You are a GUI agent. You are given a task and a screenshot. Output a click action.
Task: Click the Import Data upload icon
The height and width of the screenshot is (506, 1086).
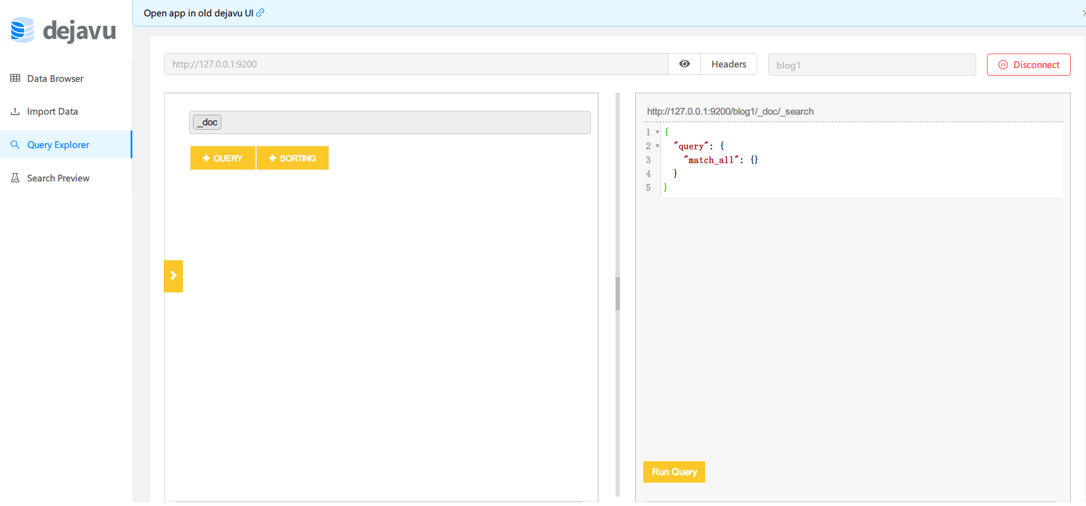(x=15, y=112)
